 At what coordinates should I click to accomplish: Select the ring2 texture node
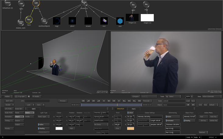57,21
